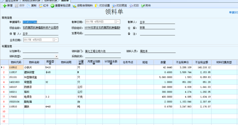This screenshot has height=125, width=238.
Task: Open the 制单日期 date dropdown
Action: click(x=118, y=22)
